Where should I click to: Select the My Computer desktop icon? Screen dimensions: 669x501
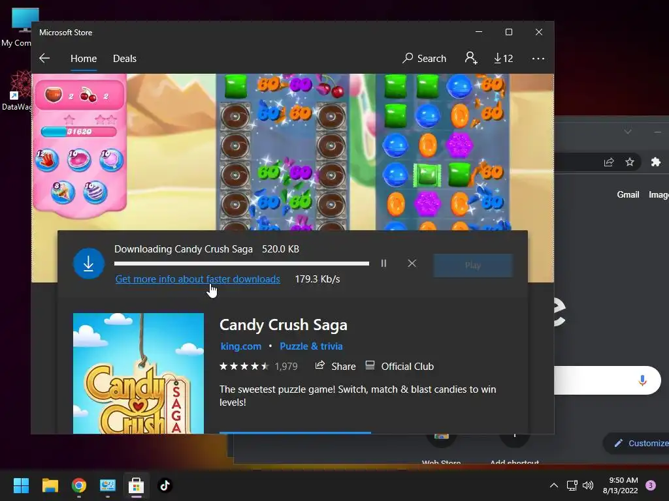pyautogui.click(x=17, y=27)
